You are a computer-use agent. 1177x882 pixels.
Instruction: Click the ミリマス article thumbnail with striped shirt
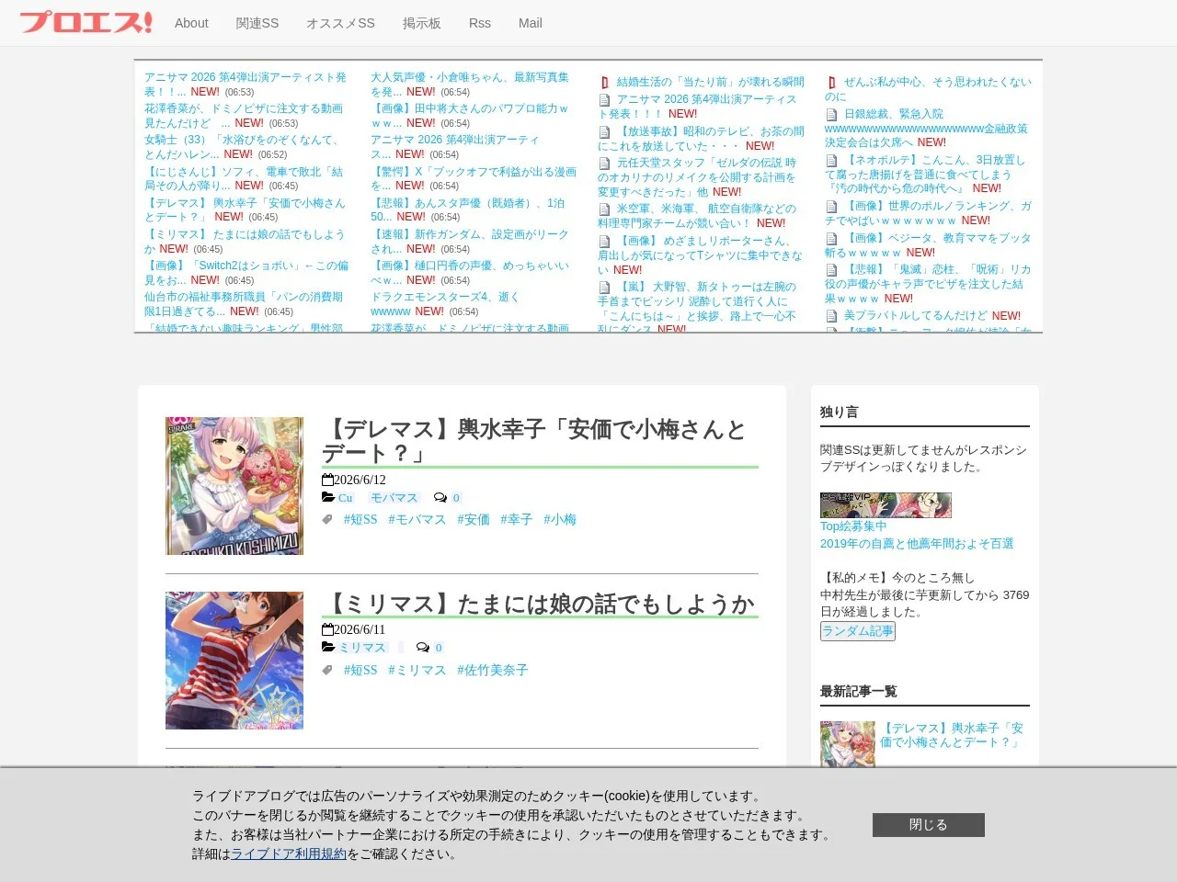click(234, 661)
